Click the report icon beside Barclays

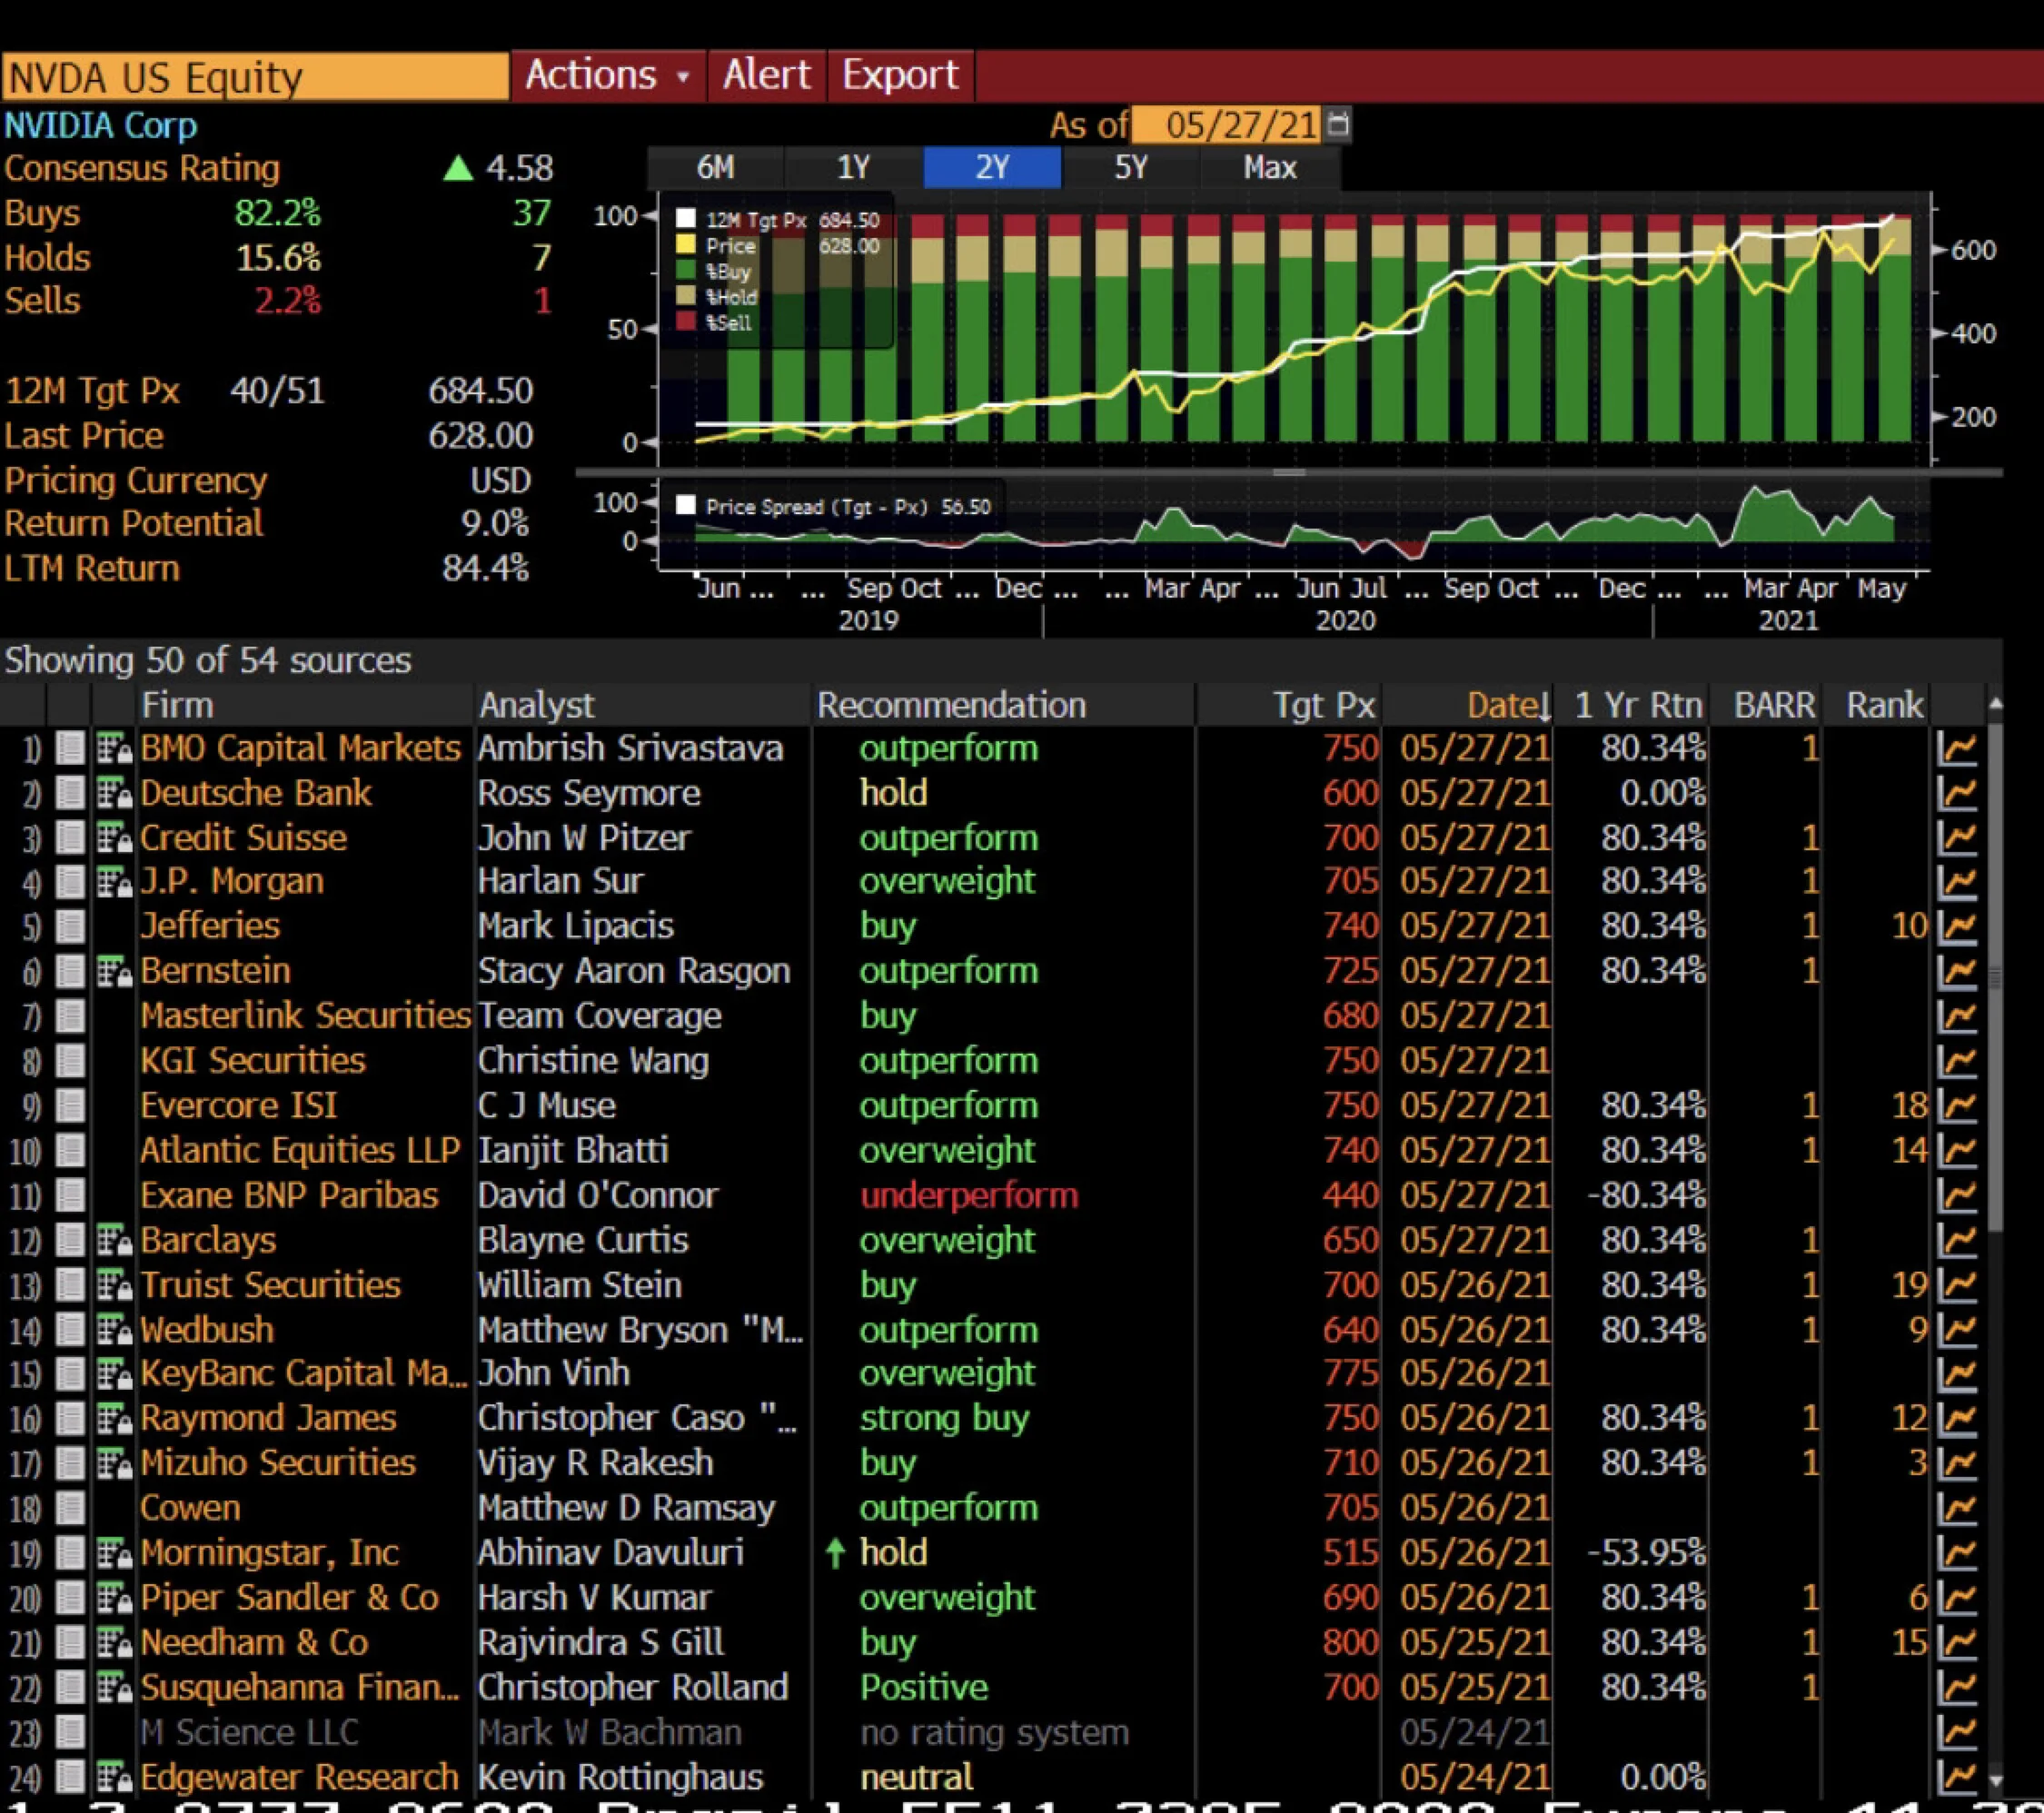114,1241
